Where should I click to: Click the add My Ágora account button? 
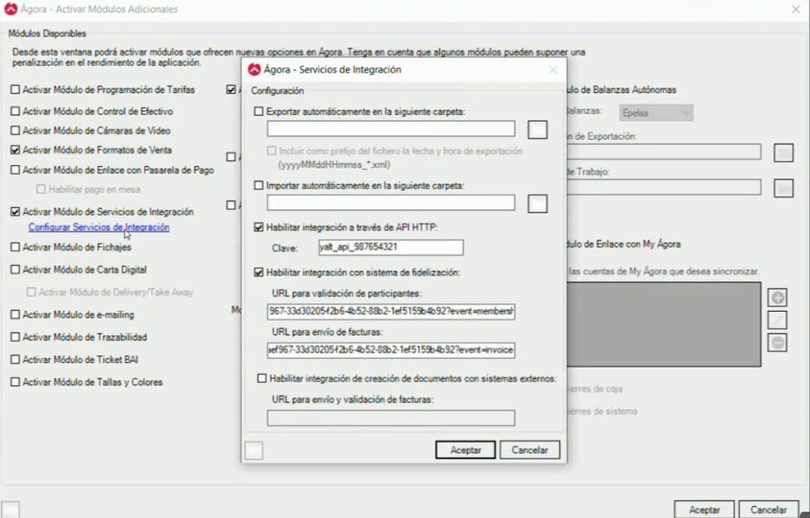777,298
